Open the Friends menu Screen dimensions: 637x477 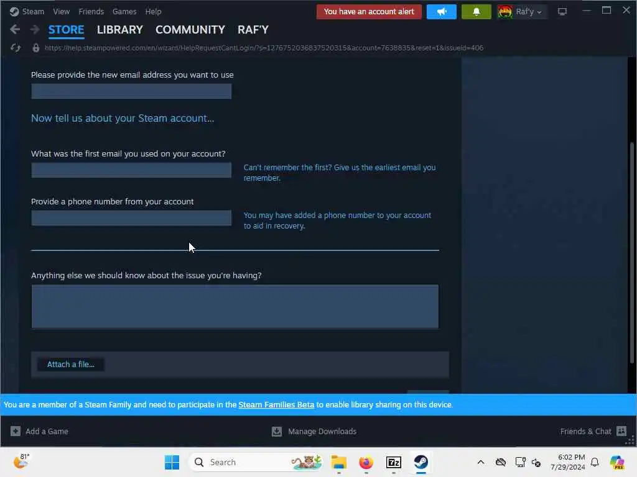91,11
